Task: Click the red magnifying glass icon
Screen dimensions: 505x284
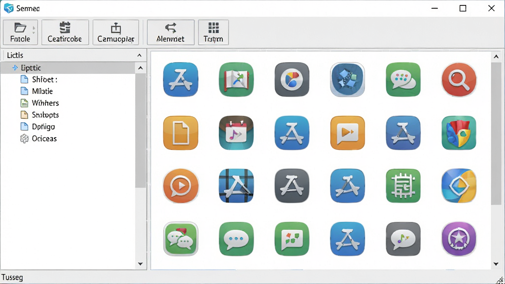Action: (459, 79)
